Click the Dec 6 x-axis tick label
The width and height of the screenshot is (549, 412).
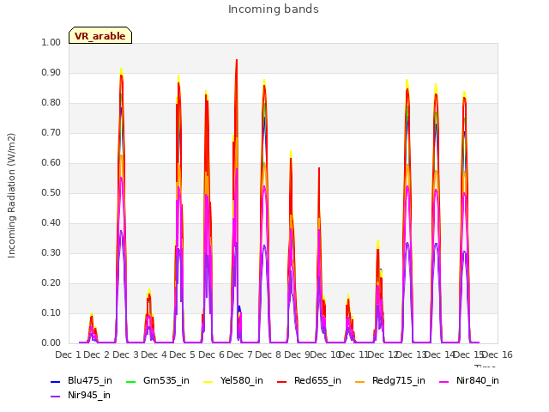pyautogui.click(x=211, y=354)
